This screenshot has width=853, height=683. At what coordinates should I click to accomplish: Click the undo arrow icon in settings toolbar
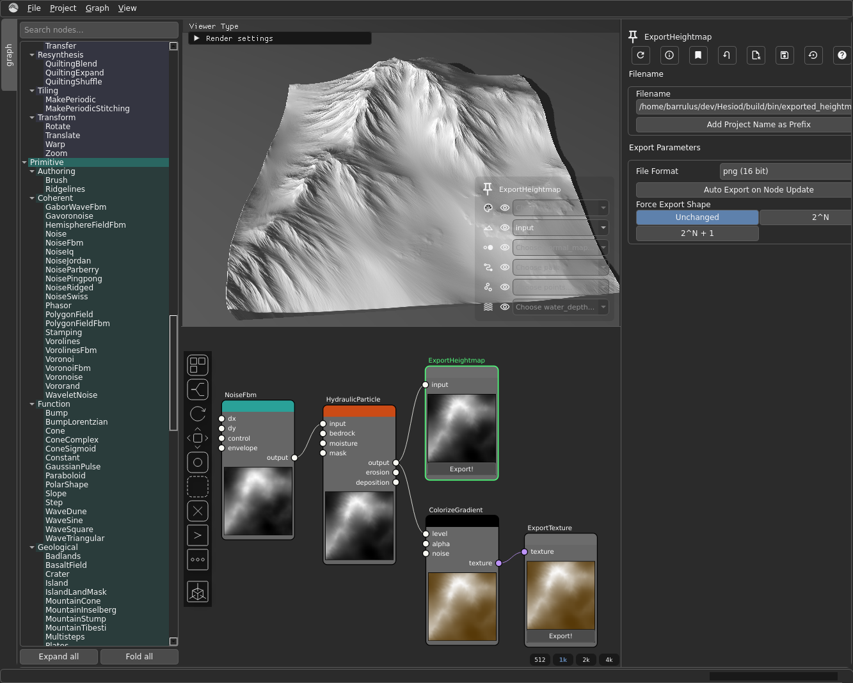[727, 55]
